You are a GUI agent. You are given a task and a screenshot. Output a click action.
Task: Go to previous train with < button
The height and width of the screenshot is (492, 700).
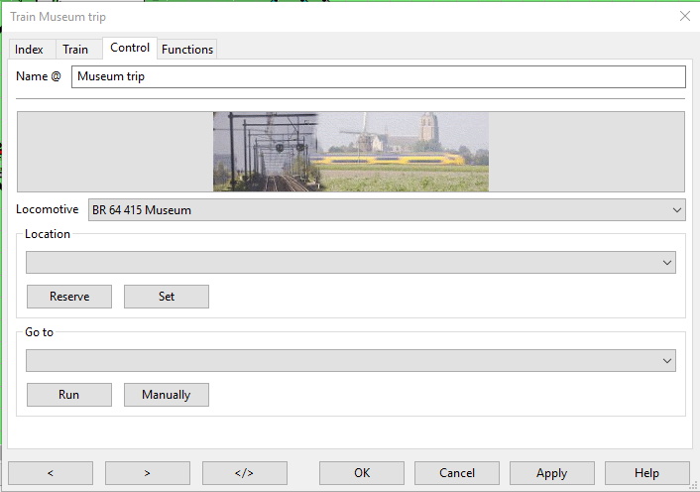tap(51, 473)
